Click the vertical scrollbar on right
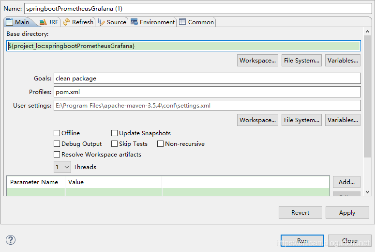Image resolution: width=375 pixels, height=252 pixels. pyautogui.click(x=367, y=97)
